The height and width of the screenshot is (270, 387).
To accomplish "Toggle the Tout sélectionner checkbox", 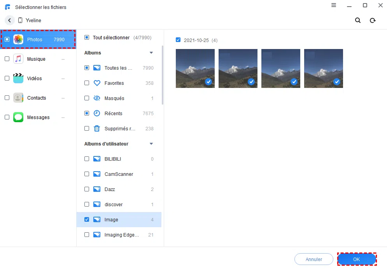I will [x=87, y=38].
